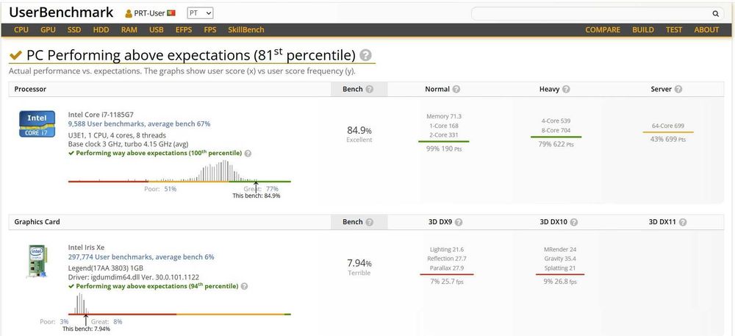The image size is (735, 336).
Task: Open 297,774 User benchmarks link for Iris Xe
Action: click(x=141, y=257)
